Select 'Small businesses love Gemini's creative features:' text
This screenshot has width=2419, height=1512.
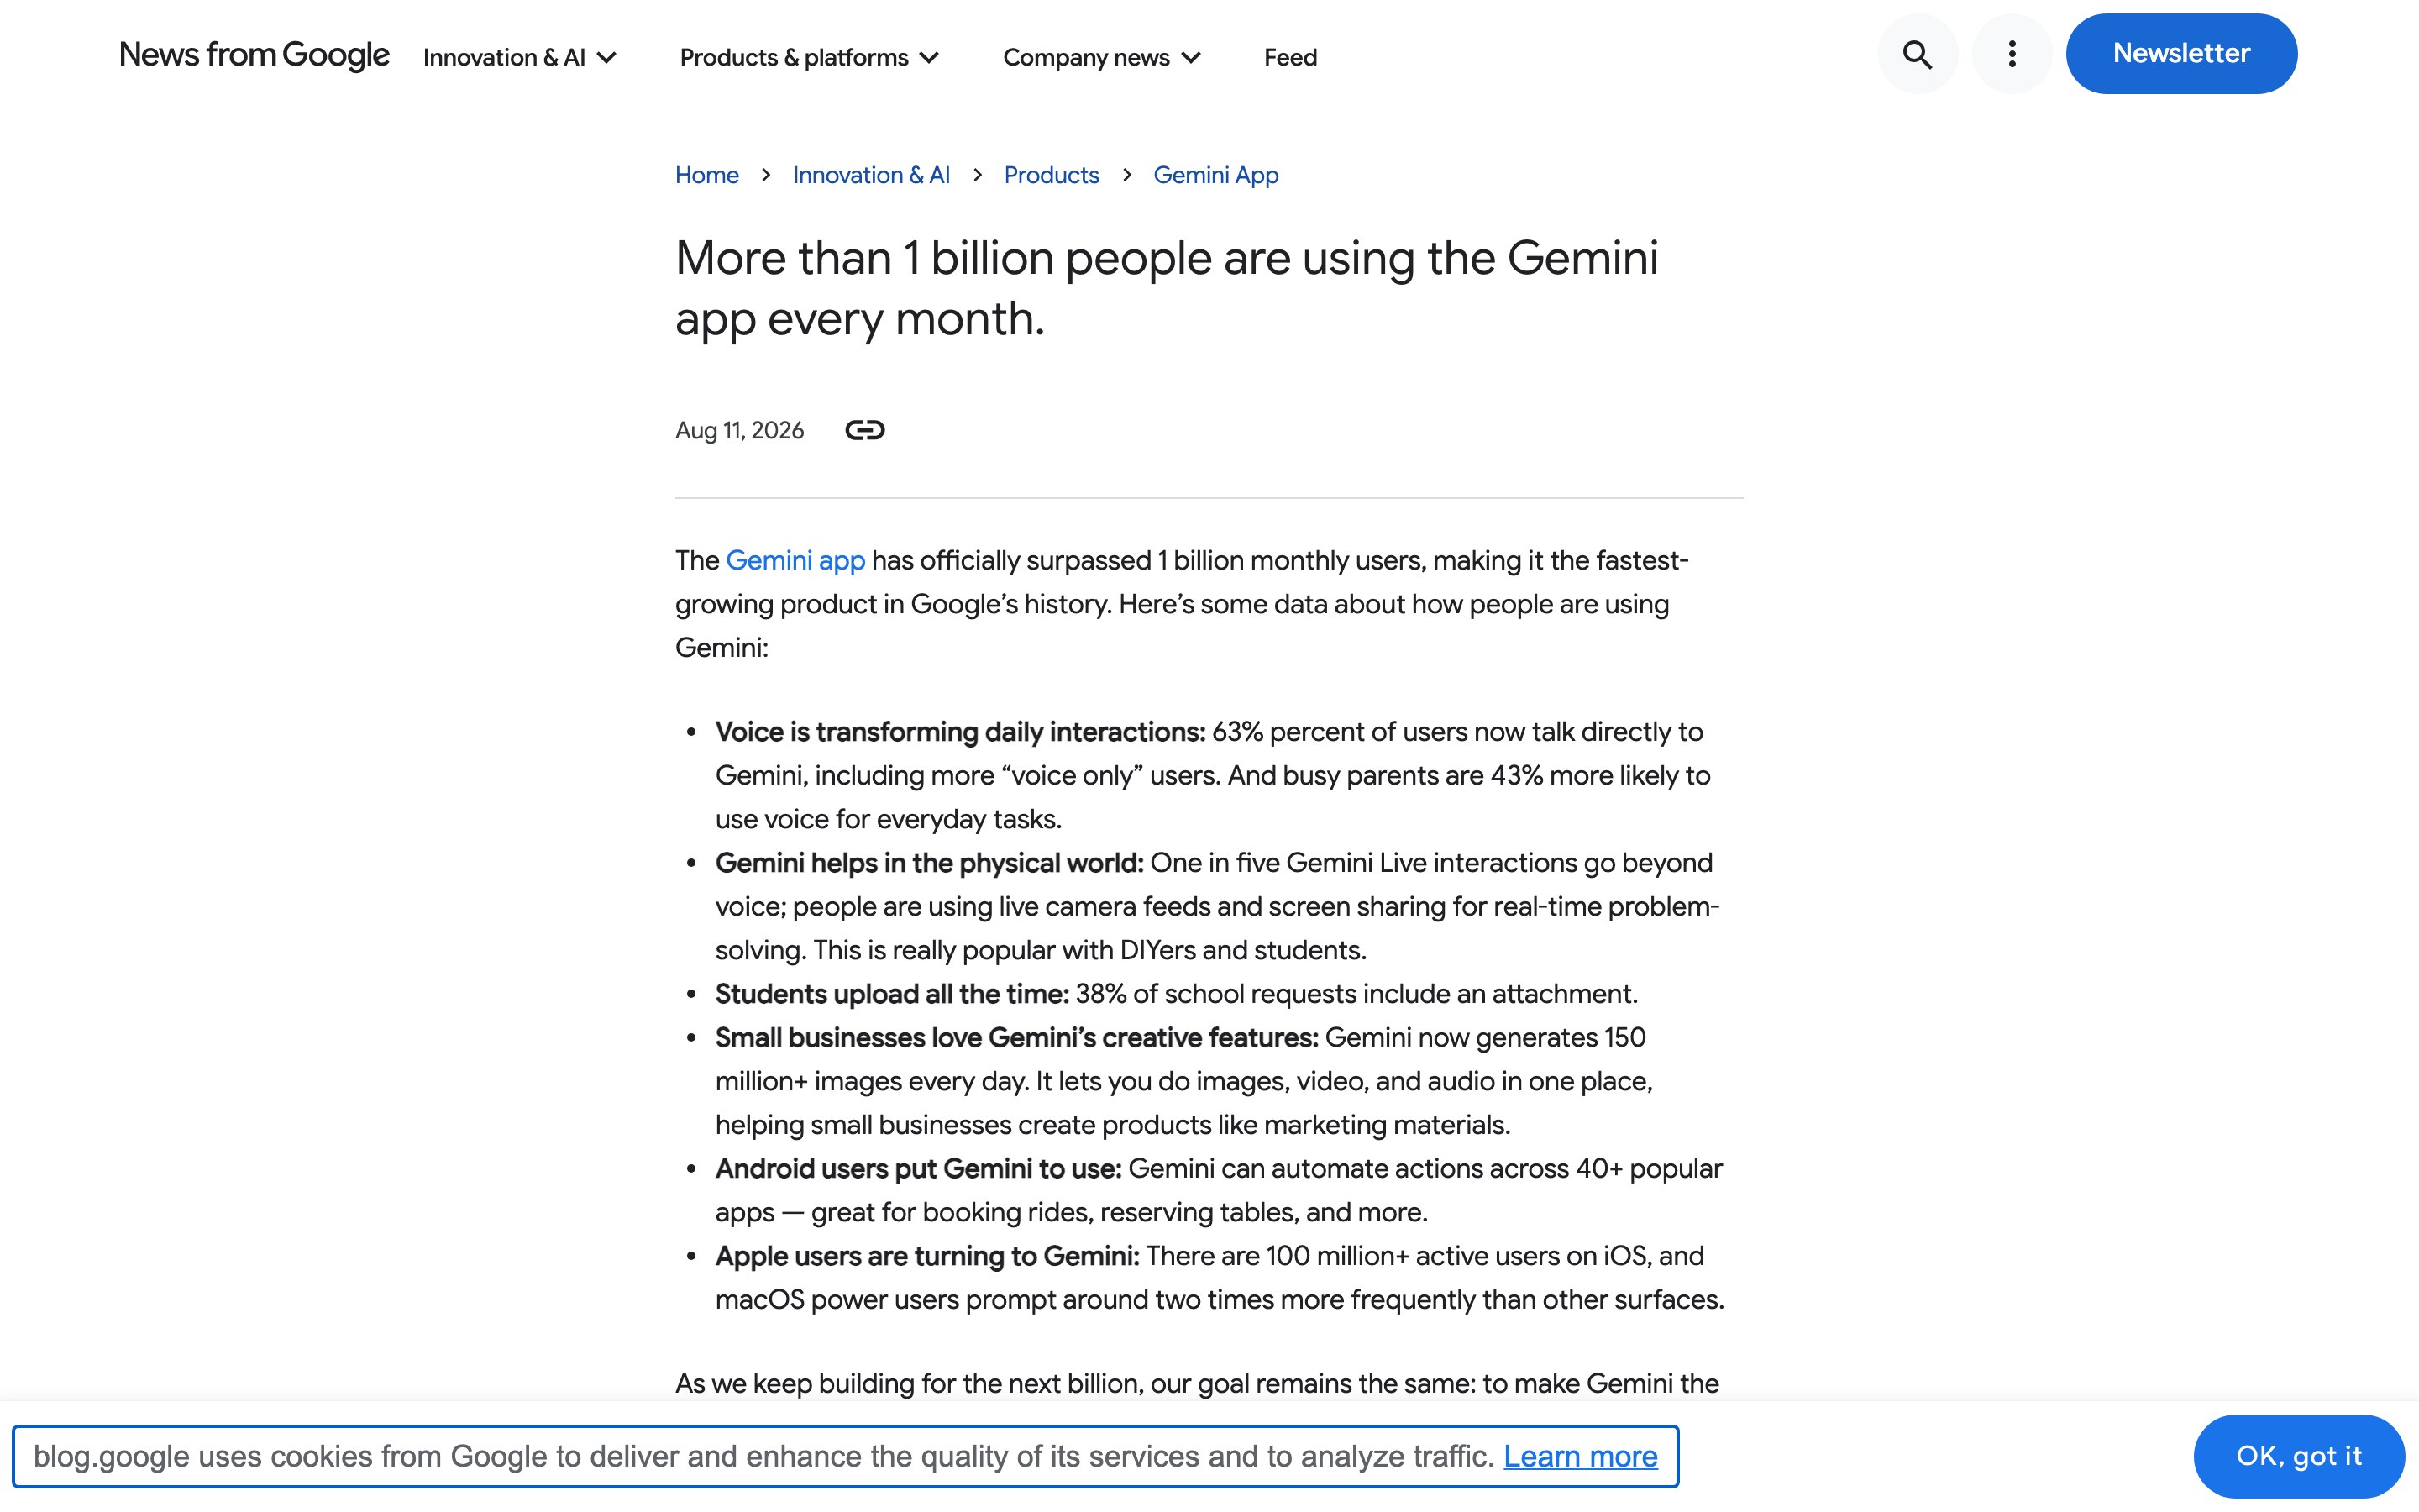(x=1016, y=1038)
